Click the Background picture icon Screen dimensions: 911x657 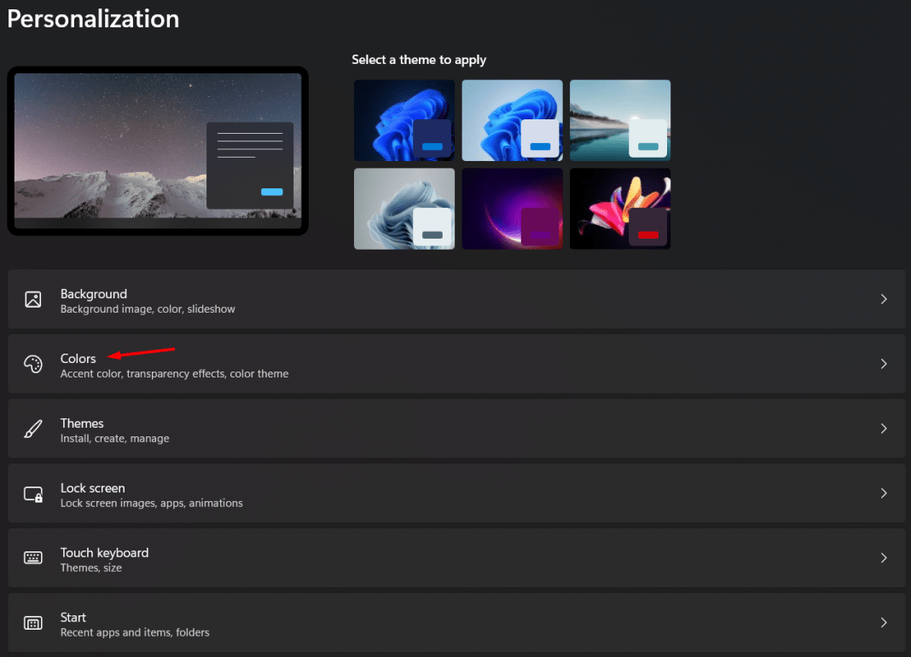click(33, 299)
